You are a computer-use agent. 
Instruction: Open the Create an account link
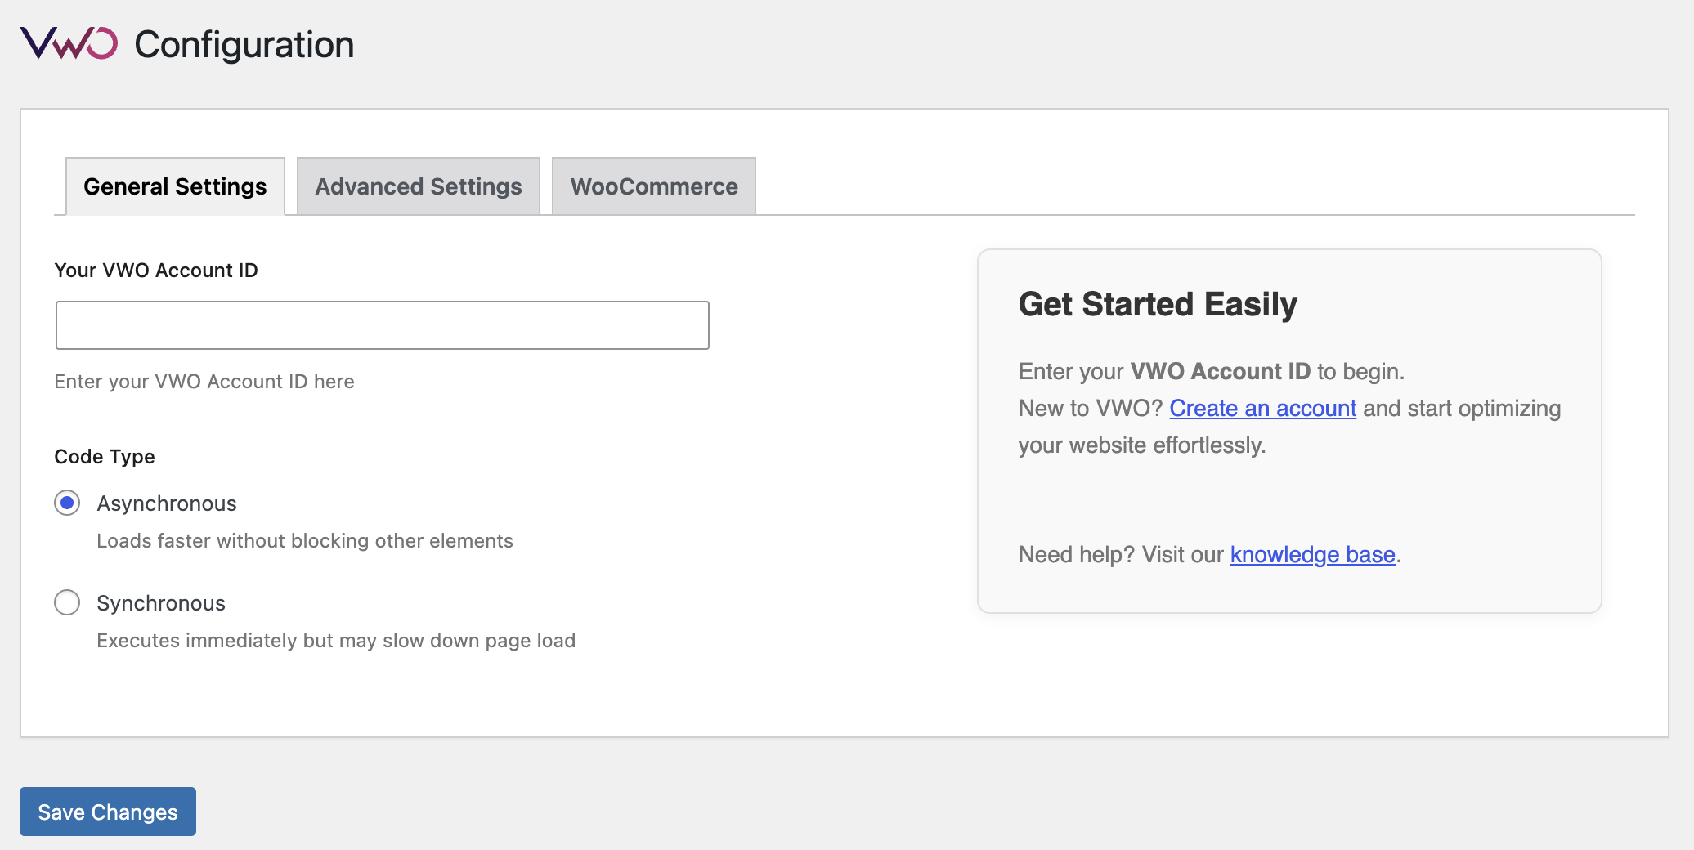[1262, 408]
